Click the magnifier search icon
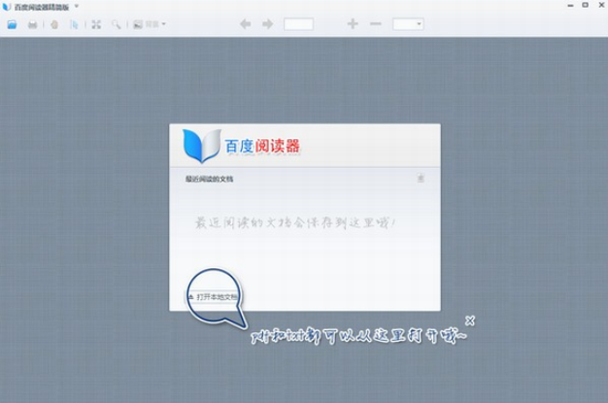The image size is (608, 403). tap(117, 23)
